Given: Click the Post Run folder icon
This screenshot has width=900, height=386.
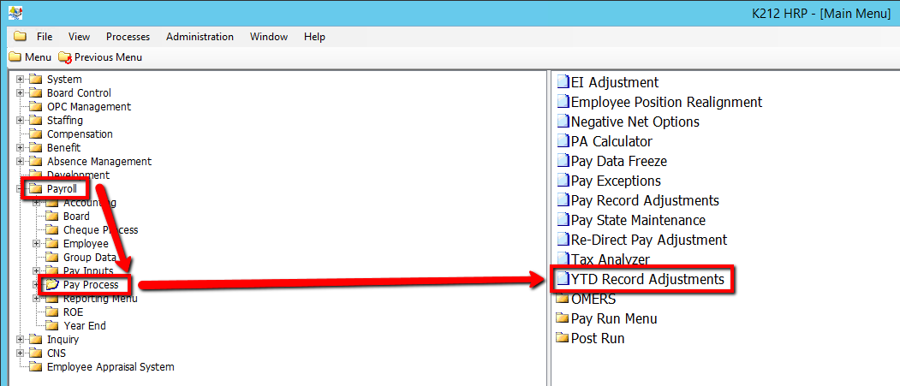Looking at the screenshot, I should pyautogui.click(x=563, y=338).
